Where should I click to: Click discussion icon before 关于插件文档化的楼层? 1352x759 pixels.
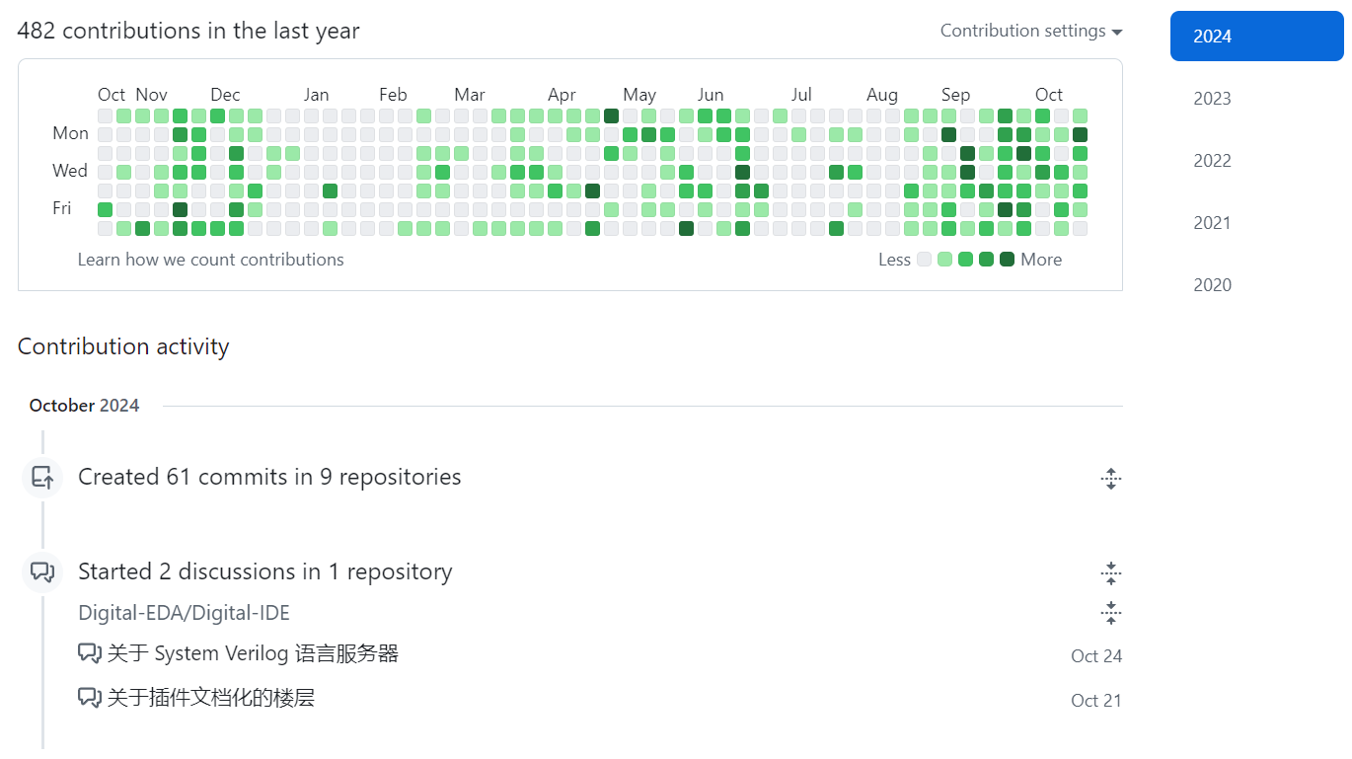(90, 698)
